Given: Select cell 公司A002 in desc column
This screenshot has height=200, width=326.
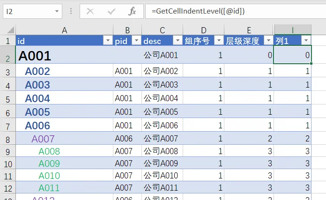Looking at the screenshot, I should pyautogui.click(x=163, y=71).
